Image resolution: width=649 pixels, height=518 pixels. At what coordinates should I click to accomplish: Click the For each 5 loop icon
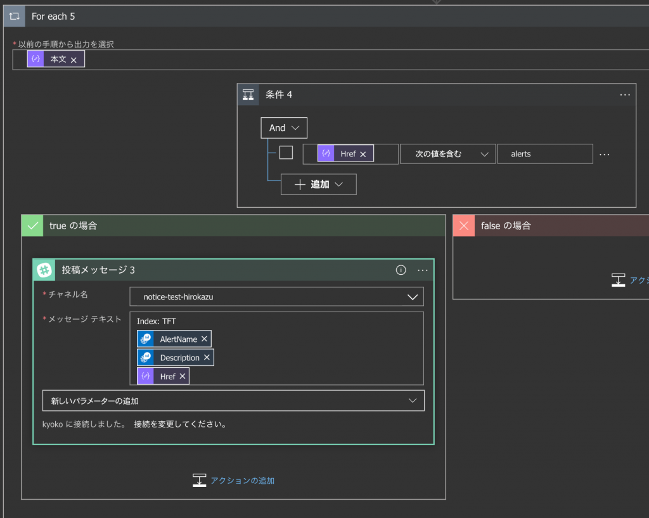(x=14, y=16)
